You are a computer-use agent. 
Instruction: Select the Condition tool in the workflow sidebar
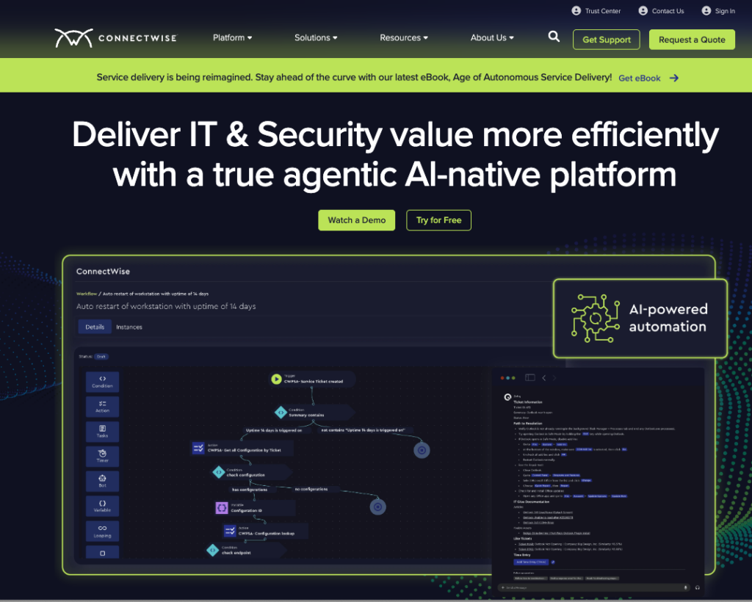(x=102, y=382)
